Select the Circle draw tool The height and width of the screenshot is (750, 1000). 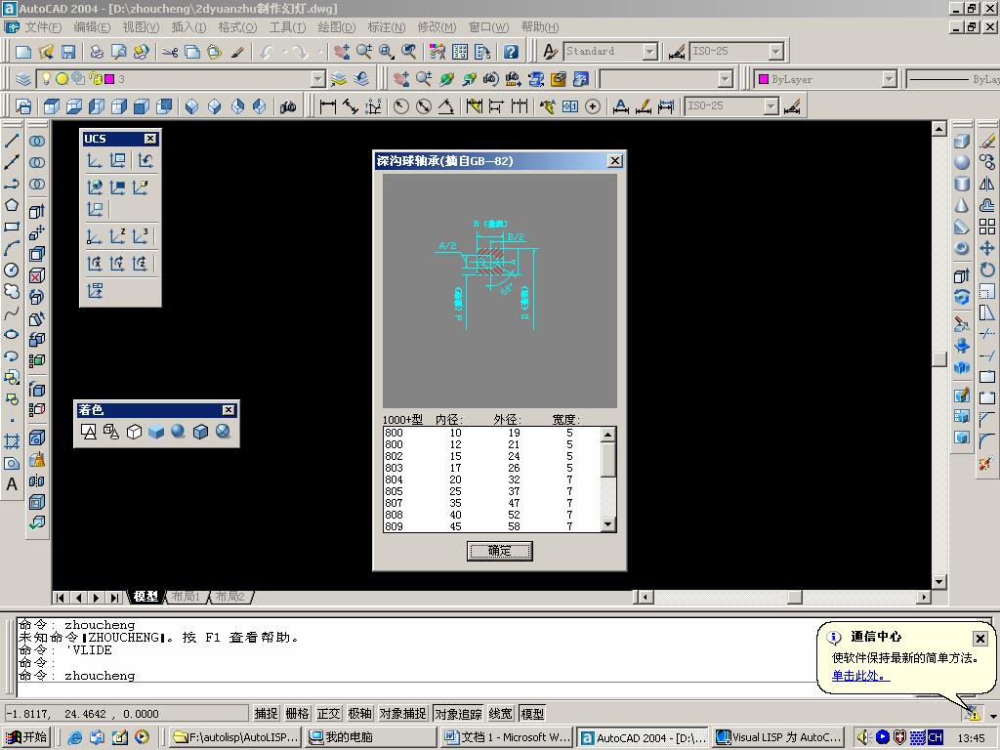(12, 271)
